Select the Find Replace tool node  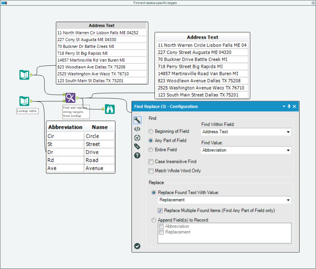pos(70,98)
